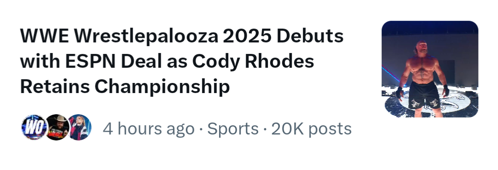Click the WO logo avatar
The width and height of the screenshot is (498, 170).
[x=34, y=127]
